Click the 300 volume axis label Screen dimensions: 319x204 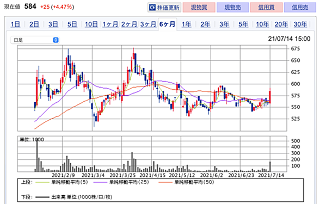pos(296,153)
